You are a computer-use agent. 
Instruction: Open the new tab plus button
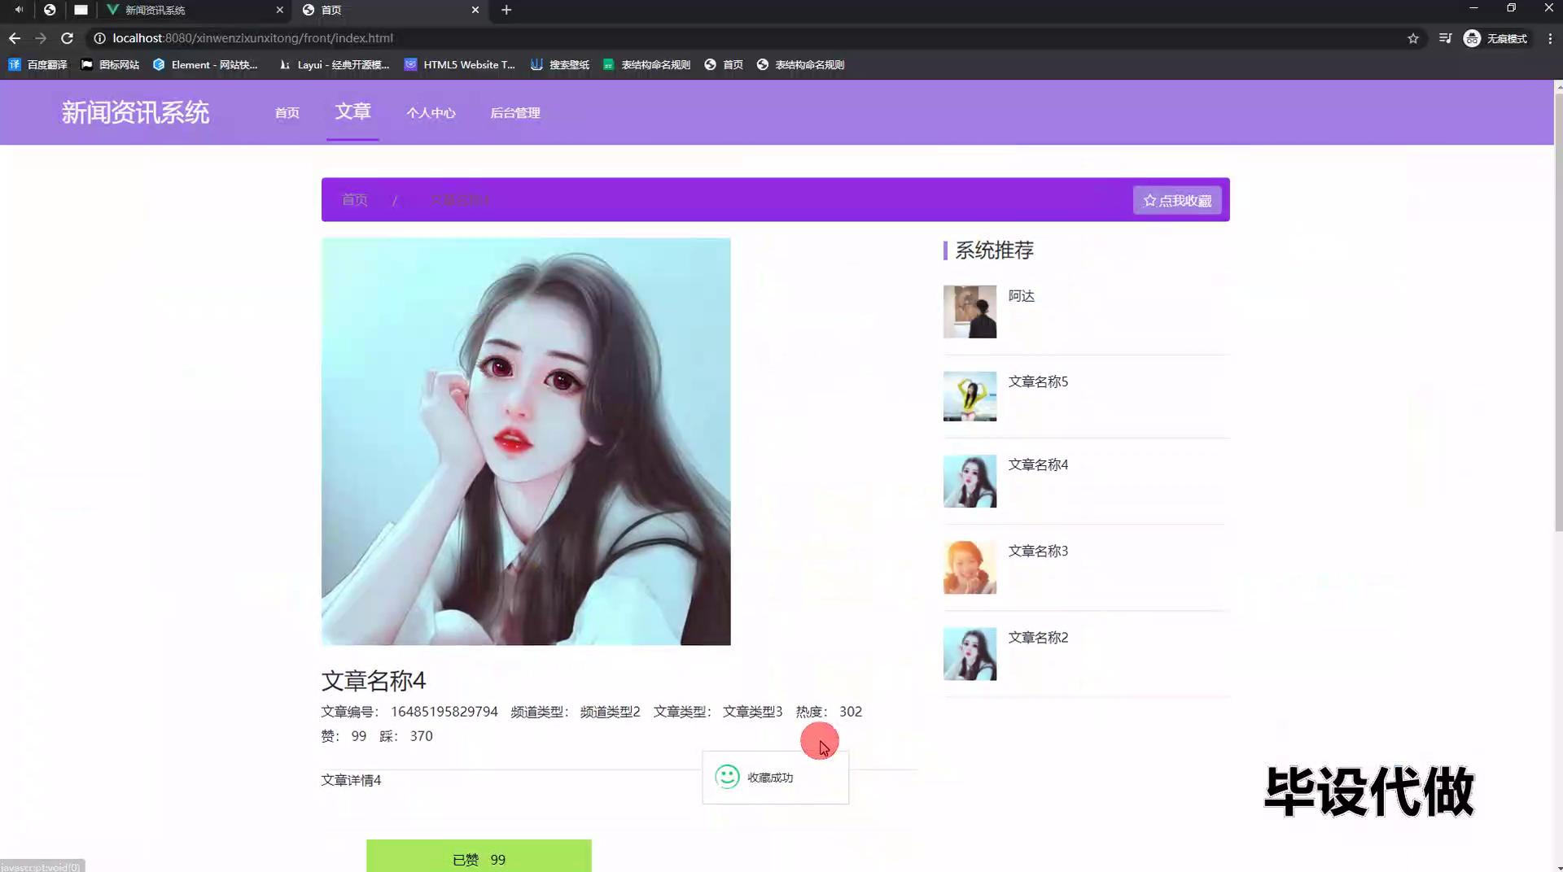point(506,10)
